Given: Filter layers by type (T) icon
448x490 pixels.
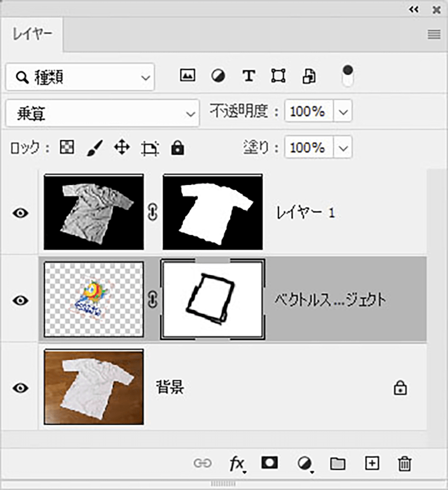Looking at the screenshot, I should [x=248, y=76].
